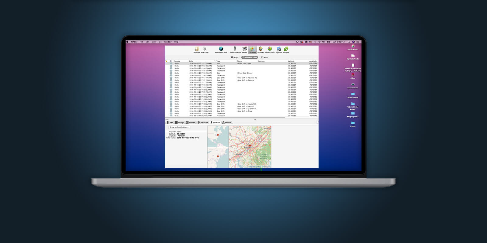Open the Apple menu
Screen dimensions: 487x243
tap(127, 42)
